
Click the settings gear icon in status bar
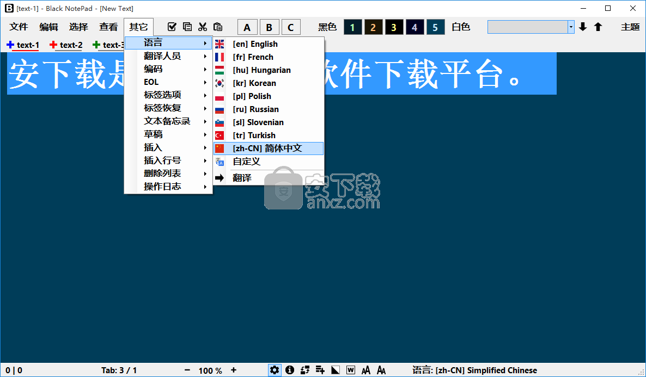click(x=275, y=370)
